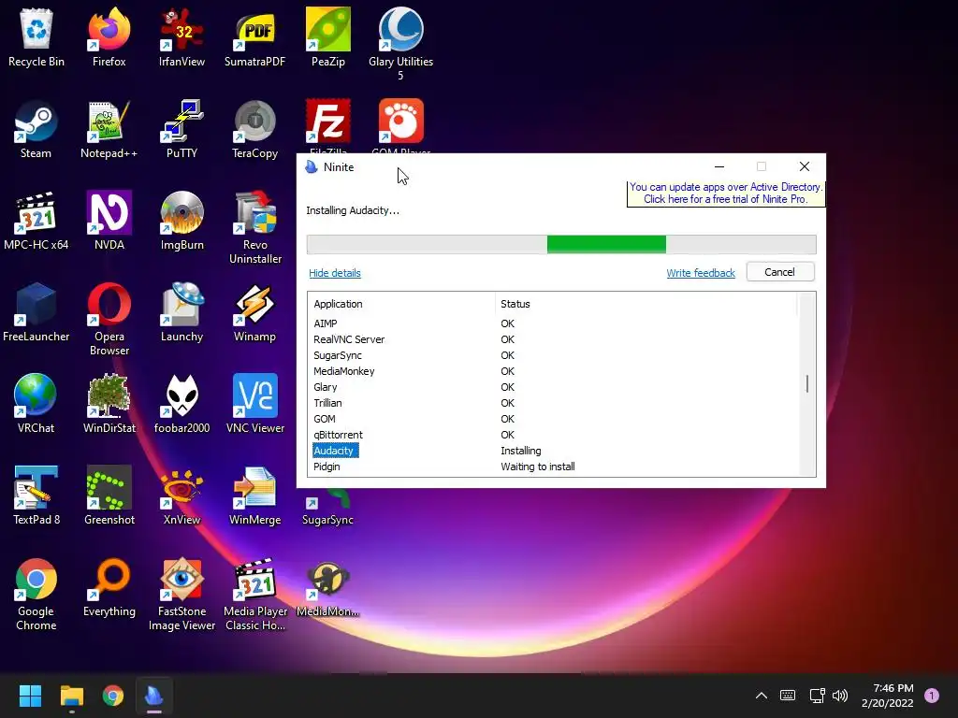The width and height of the screenshot is (958, 718).
Task: Click the Launchy desktop icon
Action: [x=181, y=312]
